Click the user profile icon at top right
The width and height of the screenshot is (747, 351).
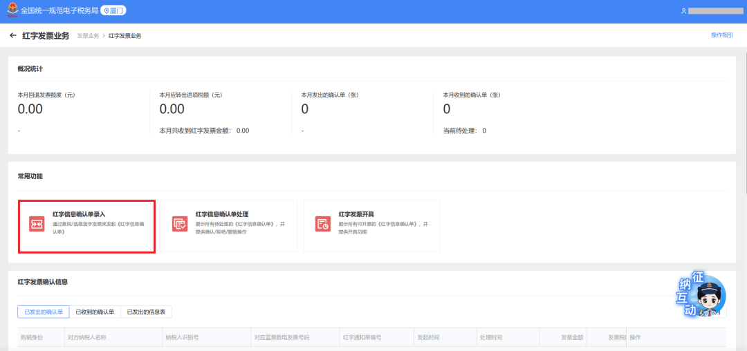[x=683, y=11]
